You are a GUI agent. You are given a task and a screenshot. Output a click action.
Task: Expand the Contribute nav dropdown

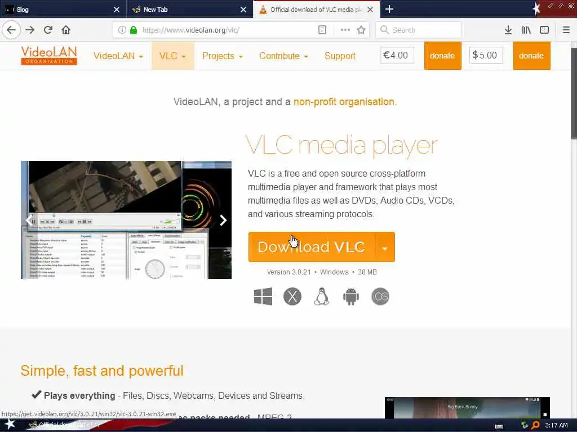click(x=283, y=56)
